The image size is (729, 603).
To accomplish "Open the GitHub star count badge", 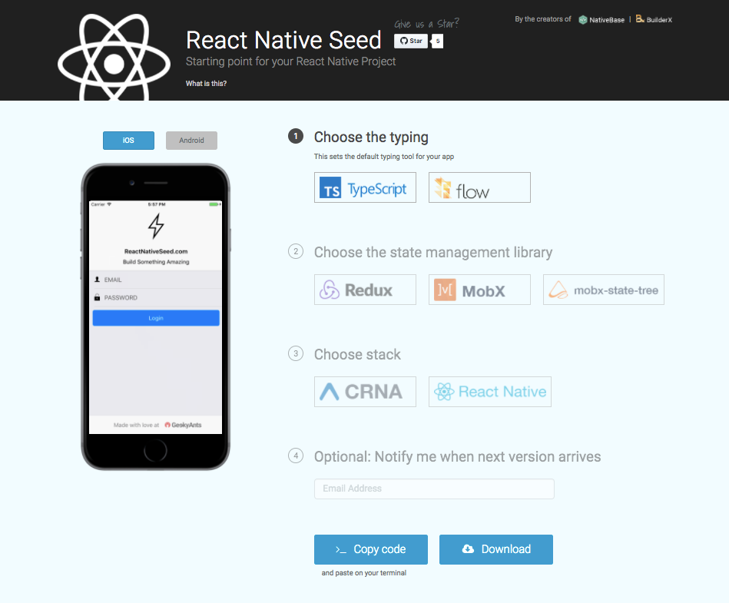I will click(437, 41).
